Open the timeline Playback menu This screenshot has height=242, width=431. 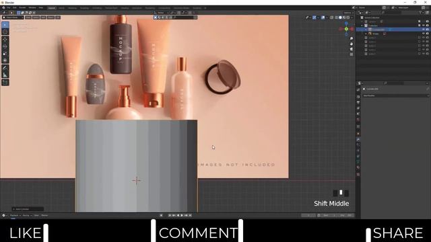15,215
